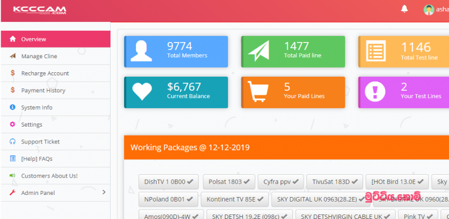Select the Polsat 1803 package button

pos(229,182)
